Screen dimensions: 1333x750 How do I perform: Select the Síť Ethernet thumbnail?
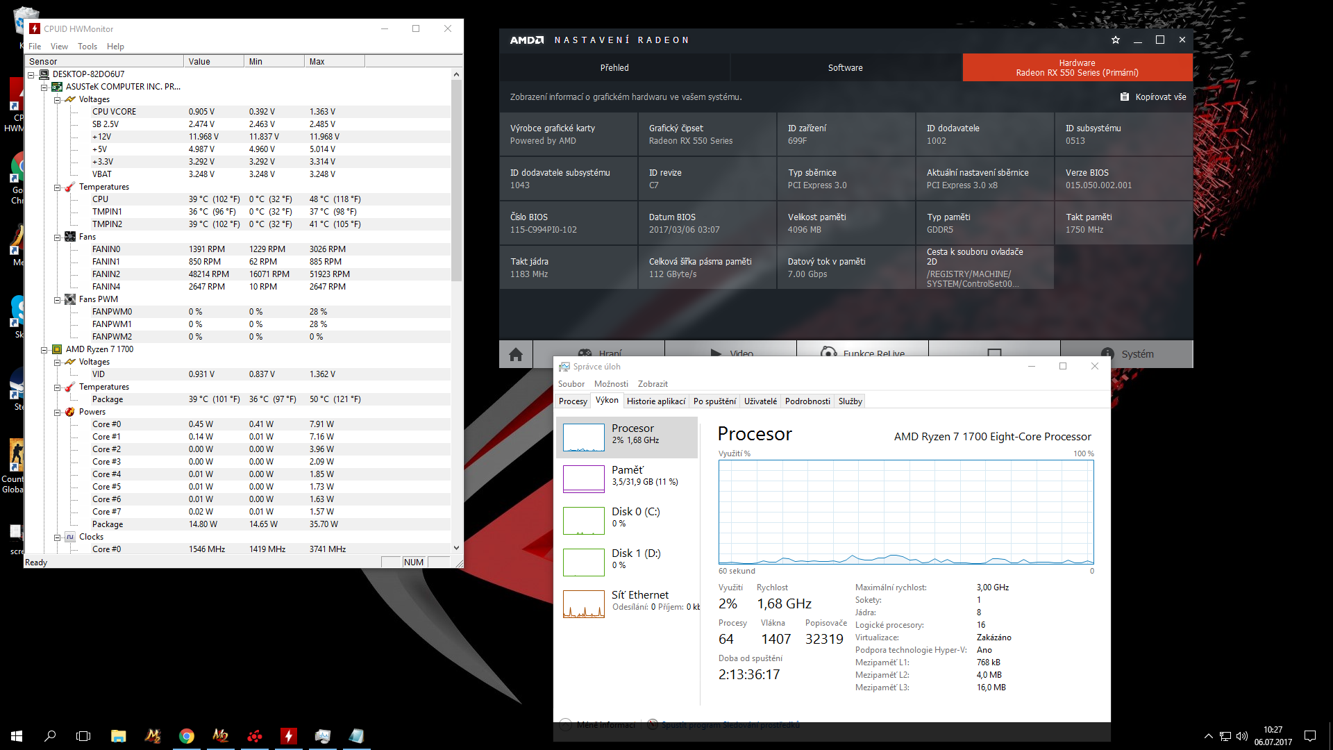(583, 604)
